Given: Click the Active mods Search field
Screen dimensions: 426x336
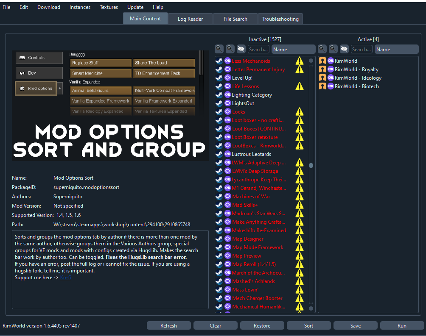Looking at the screenshot, I should click(362, 50).
